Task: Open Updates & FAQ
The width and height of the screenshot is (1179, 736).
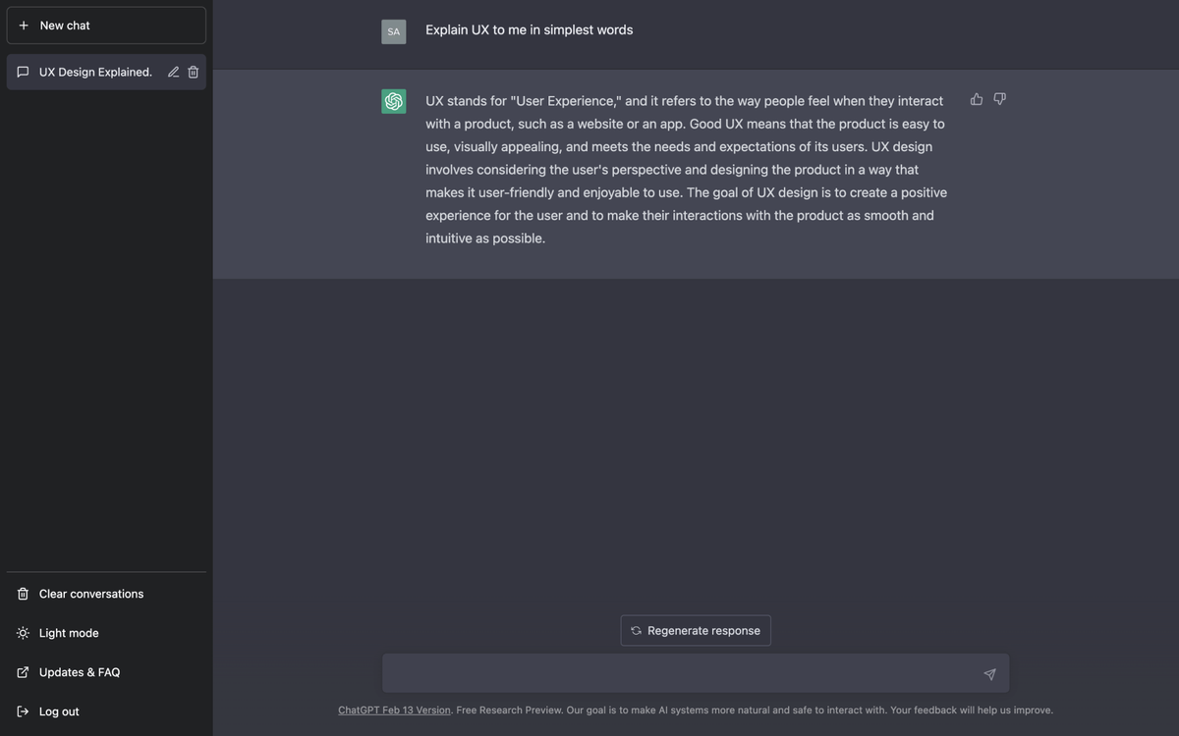Action: pyautogui.click(x=79, y=672)
